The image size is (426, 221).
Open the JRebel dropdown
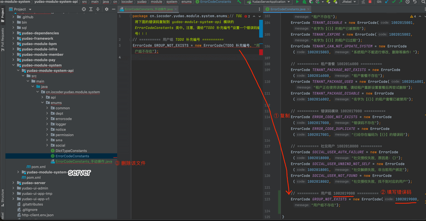tap(348, 2)
